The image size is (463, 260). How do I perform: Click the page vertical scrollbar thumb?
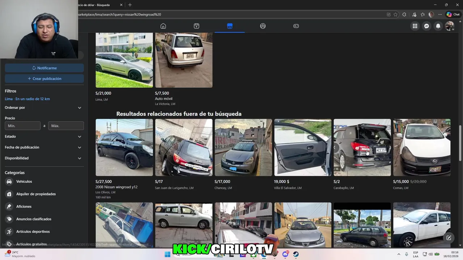click(460, 143)
